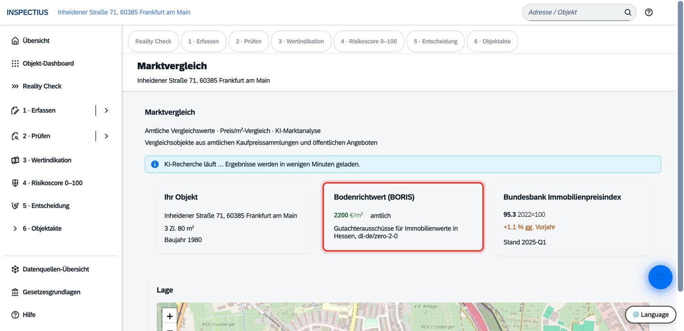Click the 2200 €/m² value

point(348,215)
